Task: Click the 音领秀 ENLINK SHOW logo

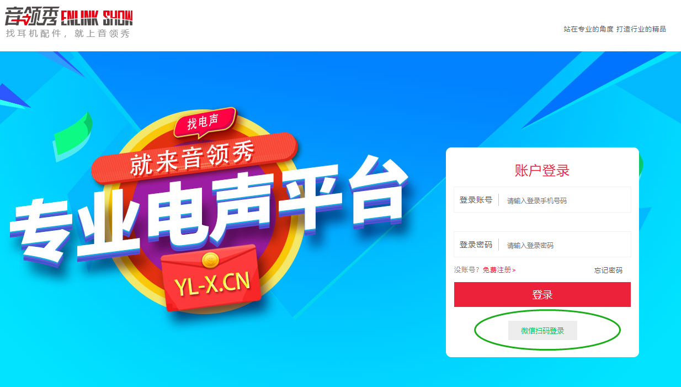Action: coord(69,17)
